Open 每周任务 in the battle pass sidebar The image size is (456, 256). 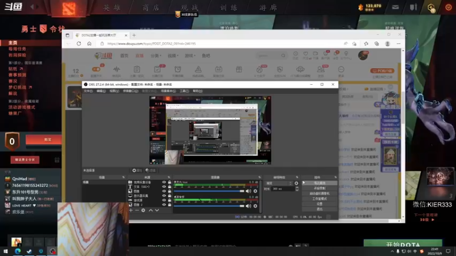[x=17, y=49]
